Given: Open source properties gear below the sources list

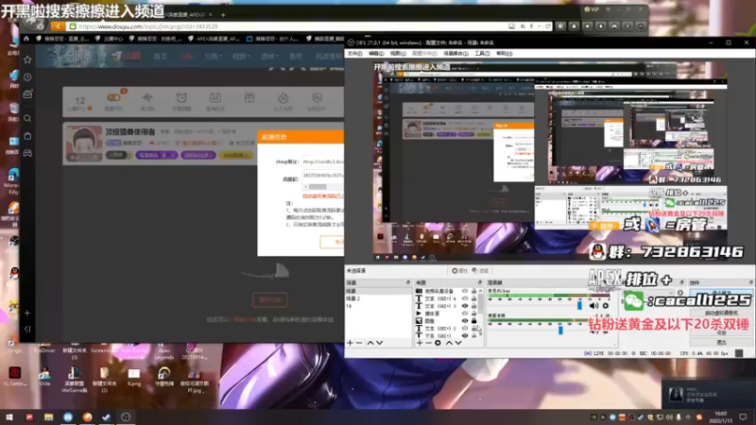Looking at the screenshot, I should tap(438, 343).
